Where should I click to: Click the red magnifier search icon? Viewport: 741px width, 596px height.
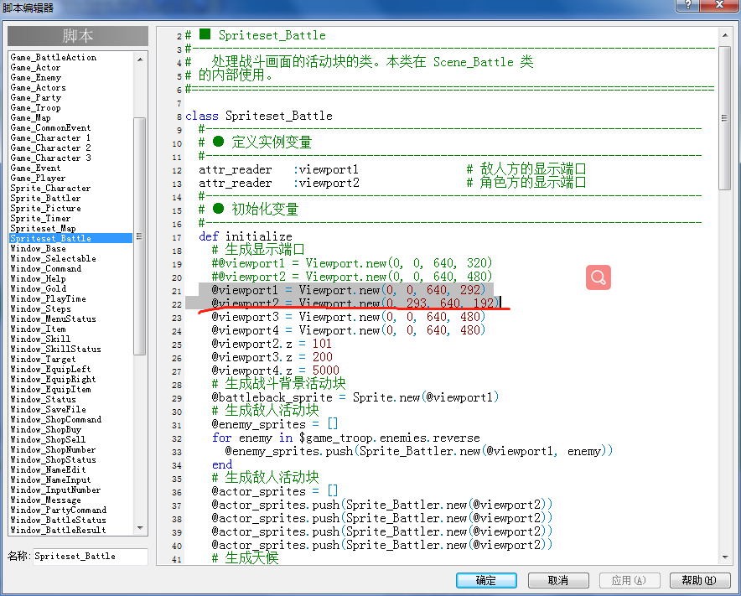[x=598, y=277]
